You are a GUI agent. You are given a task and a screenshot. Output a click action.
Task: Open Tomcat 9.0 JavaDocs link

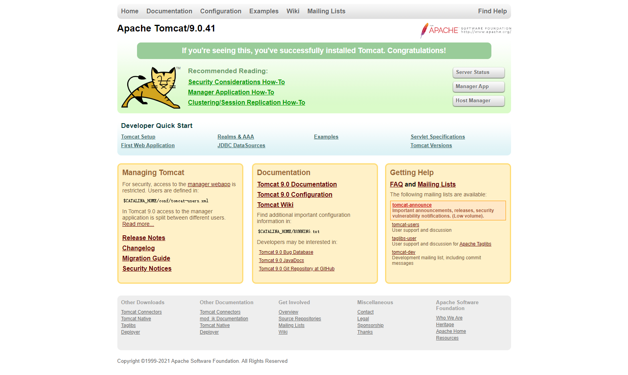click(x=281, y=260)
